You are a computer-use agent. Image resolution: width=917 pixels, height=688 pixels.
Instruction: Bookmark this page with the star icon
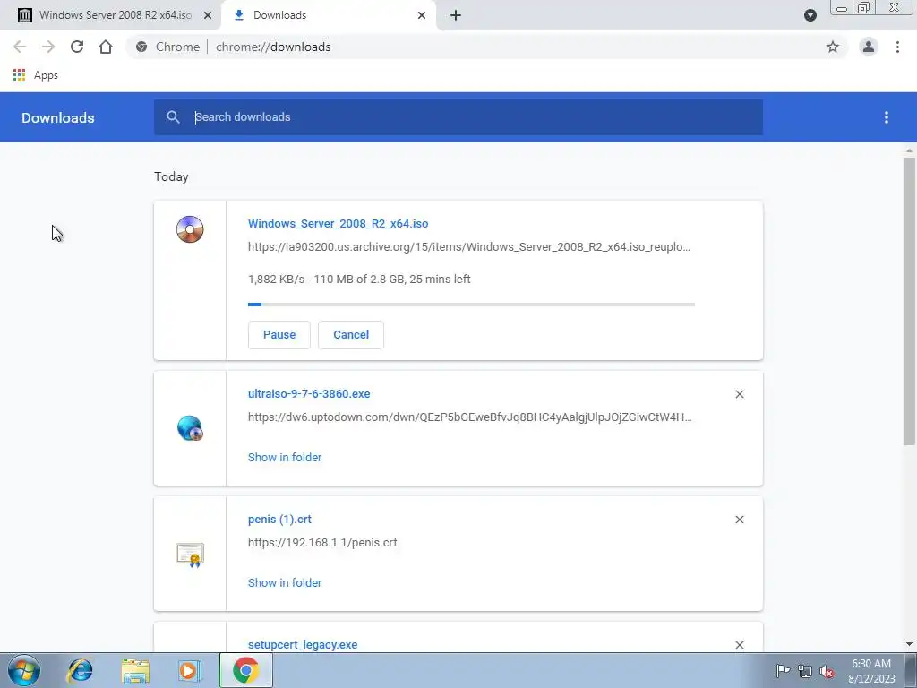click(x=833, y=47)
